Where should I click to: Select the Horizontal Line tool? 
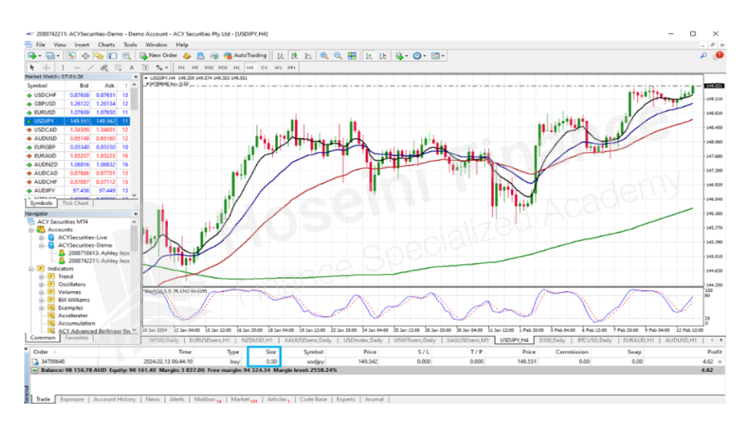77,67
